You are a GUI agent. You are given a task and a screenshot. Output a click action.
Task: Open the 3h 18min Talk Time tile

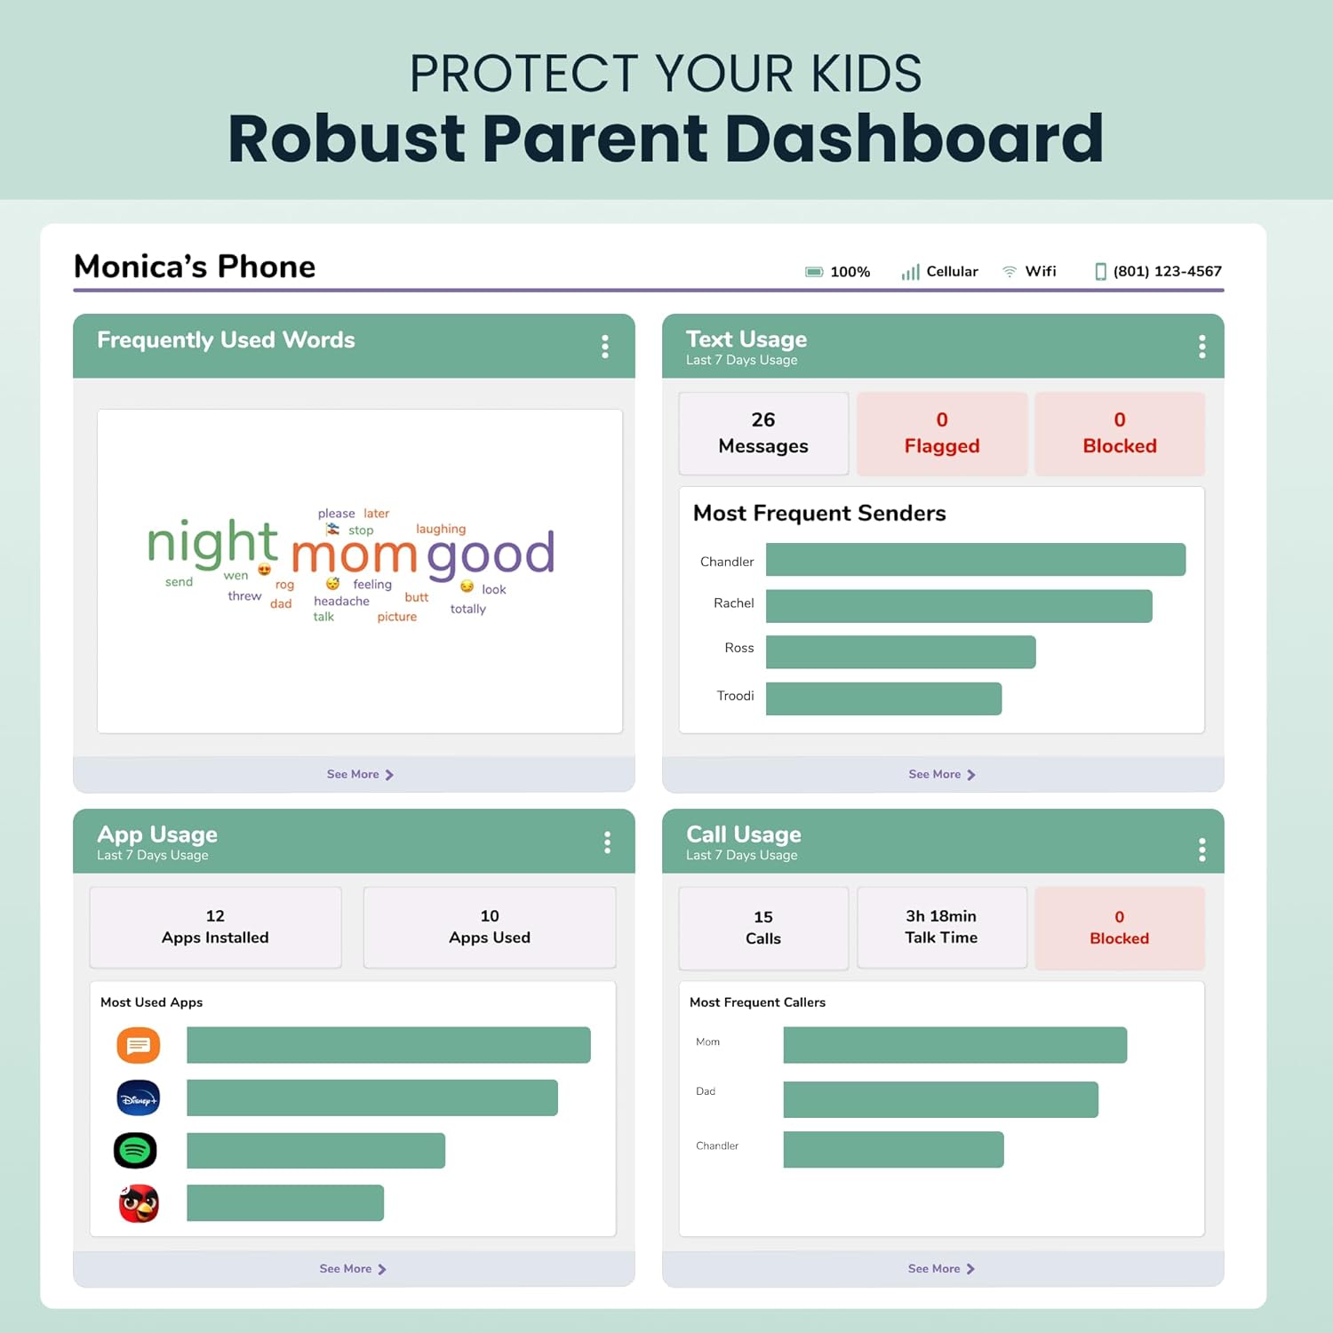[x=941, y=927]
